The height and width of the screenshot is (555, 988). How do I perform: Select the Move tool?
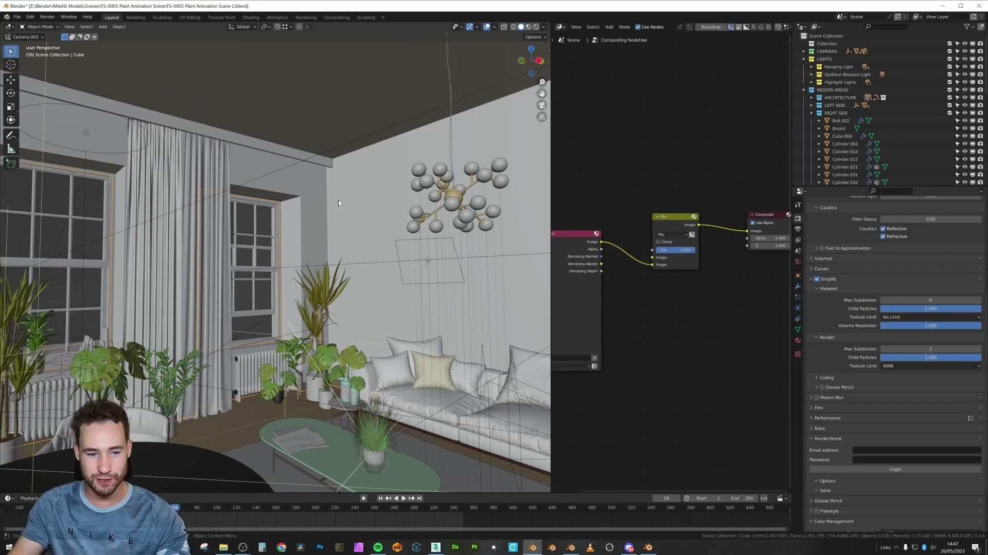11,80
